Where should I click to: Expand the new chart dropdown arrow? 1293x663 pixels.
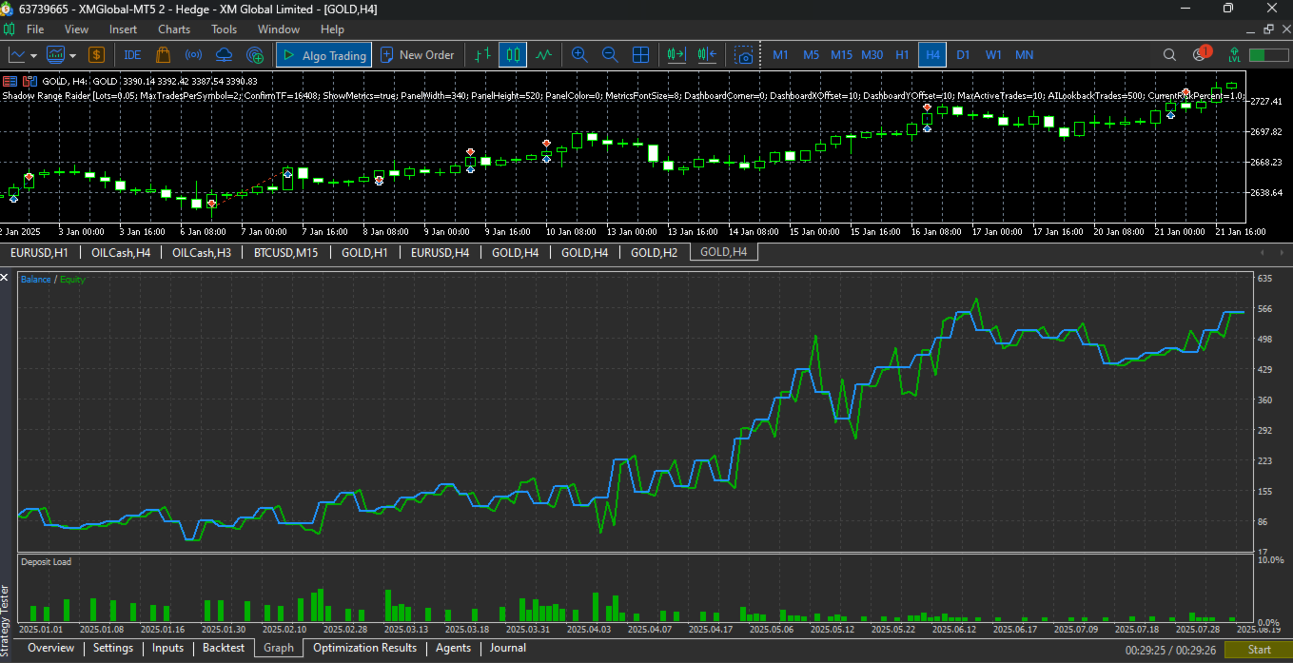tap(34, 55)
